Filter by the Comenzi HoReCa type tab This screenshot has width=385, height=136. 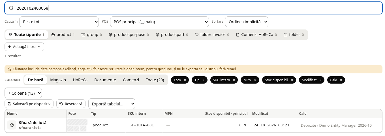tap(256, 35)
